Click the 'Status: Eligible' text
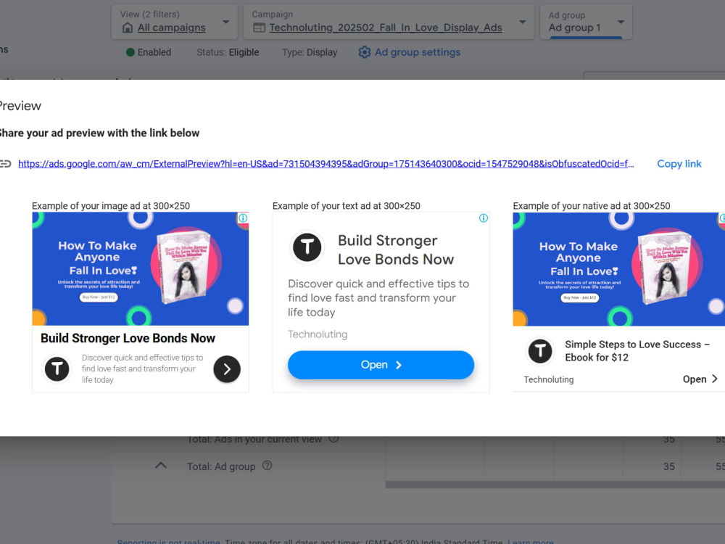The height and width of the screenshot is (544, 725). (228, 52)
